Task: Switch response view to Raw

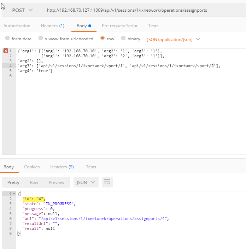Action: pyautogui.click(x=34, y=183)
